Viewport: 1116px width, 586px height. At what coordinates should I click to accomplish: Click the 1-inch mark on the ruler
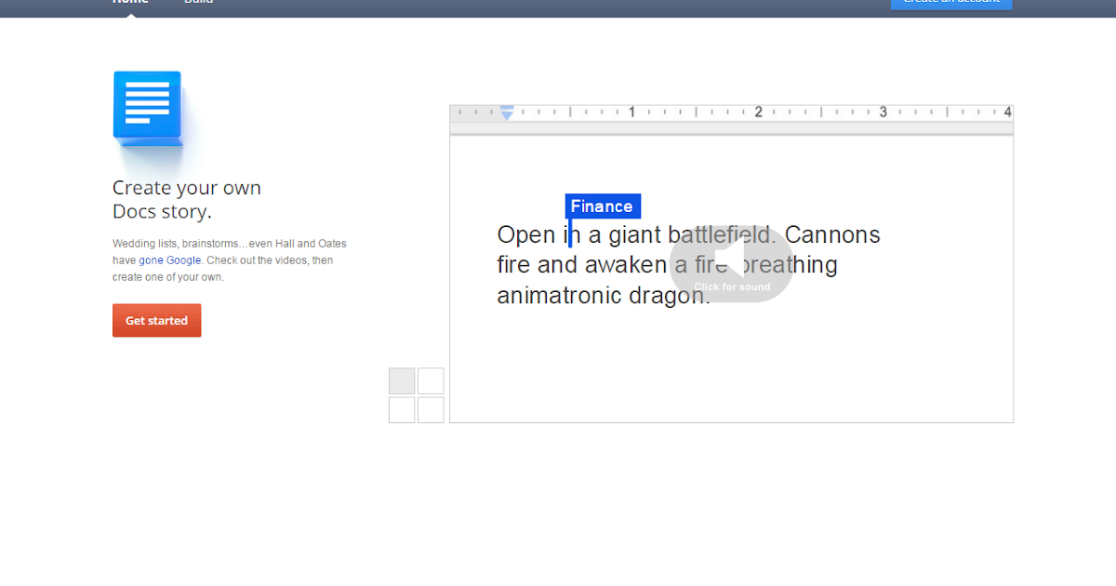pyautogui.click(x=631, y=111)
